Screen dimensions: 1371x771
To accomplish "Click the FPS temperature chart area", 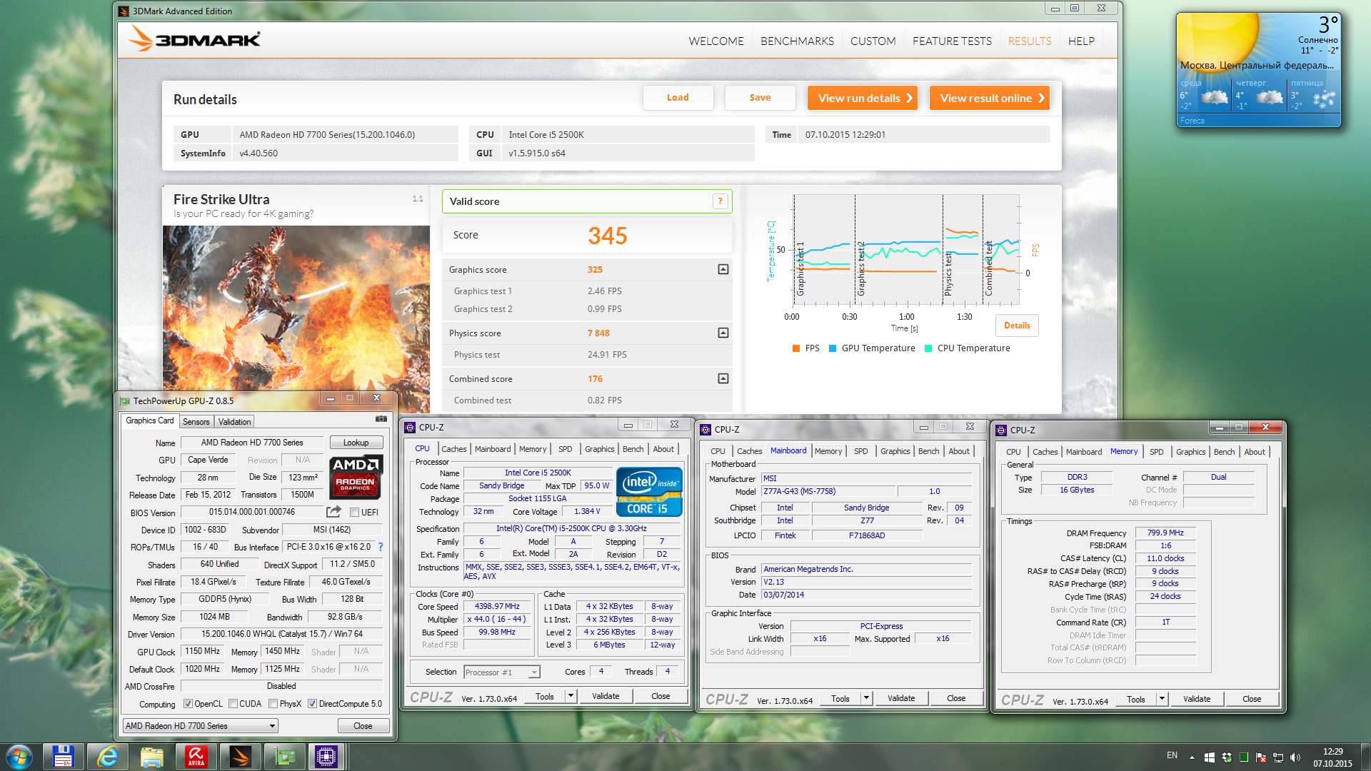I will [905, 250].
